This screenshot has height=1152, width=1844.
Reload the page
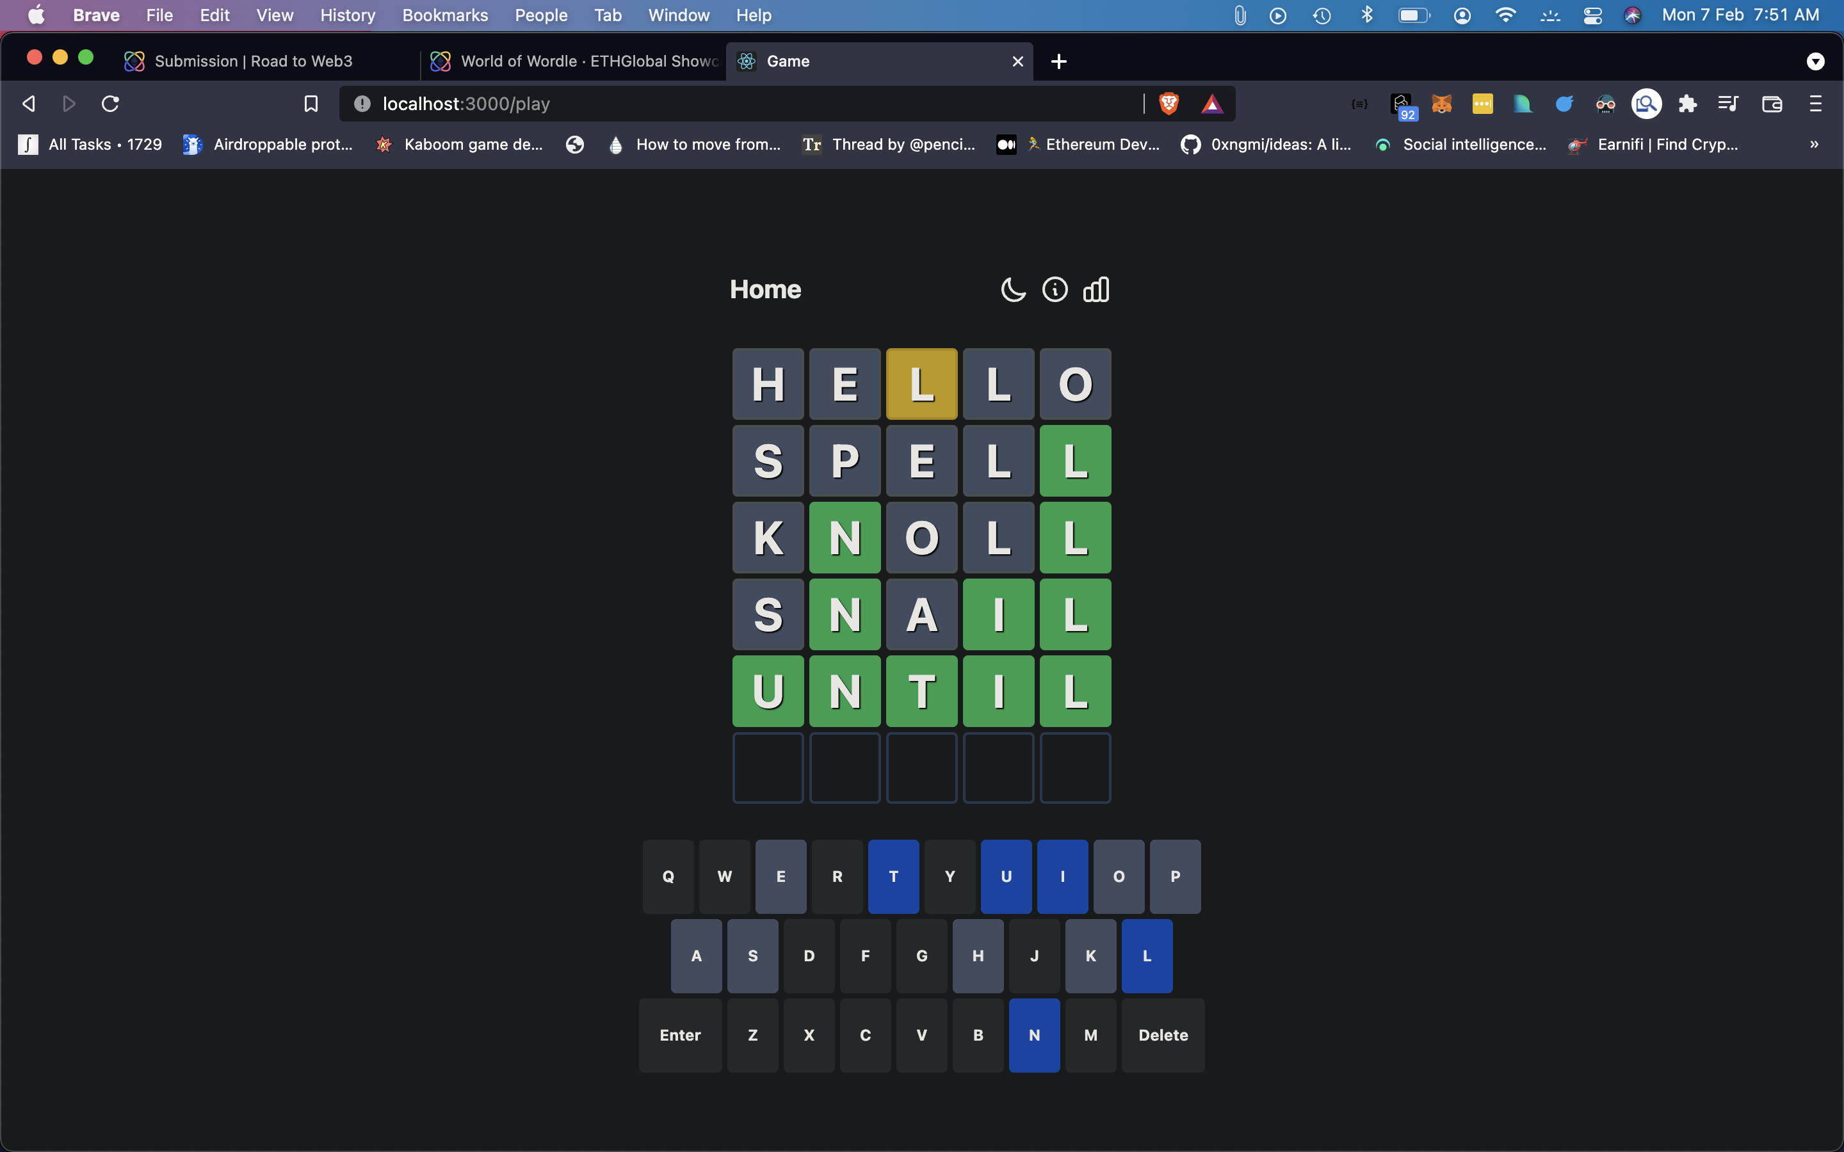click(111, 104)
